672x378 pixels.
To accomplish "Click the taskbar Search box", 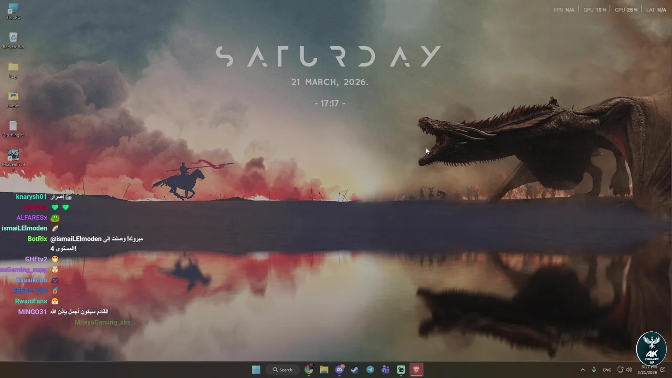I will [282, 370].
